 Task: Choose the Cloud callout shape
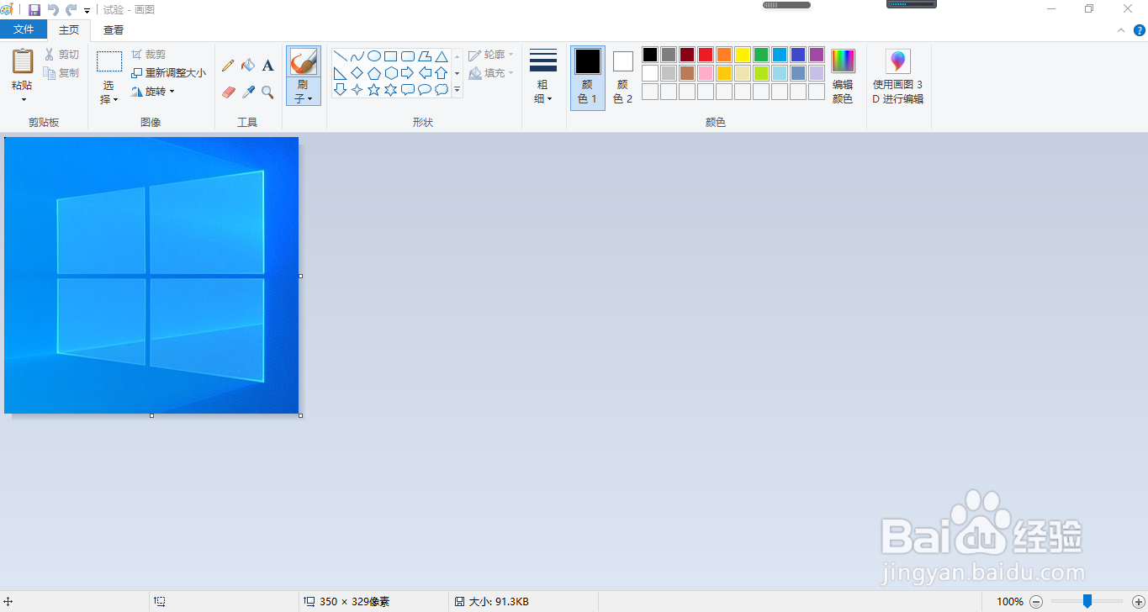click(442, 89)
